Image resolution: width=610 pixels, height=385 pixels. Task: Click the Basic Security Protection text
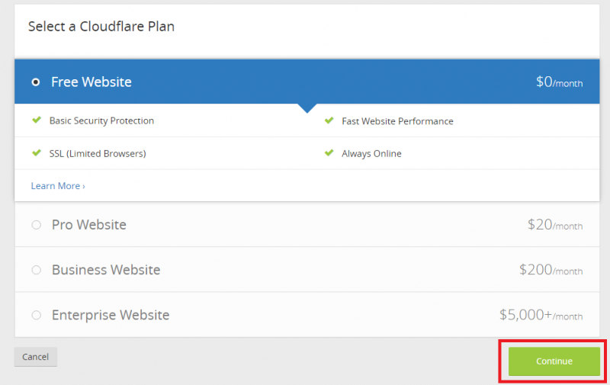pyautogui.click(x=101, y=121)
